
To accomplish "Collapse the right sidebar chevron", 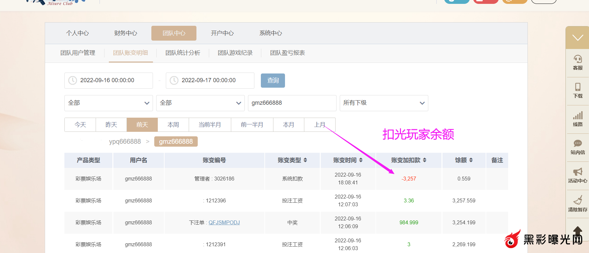I will tap(577, 38).
